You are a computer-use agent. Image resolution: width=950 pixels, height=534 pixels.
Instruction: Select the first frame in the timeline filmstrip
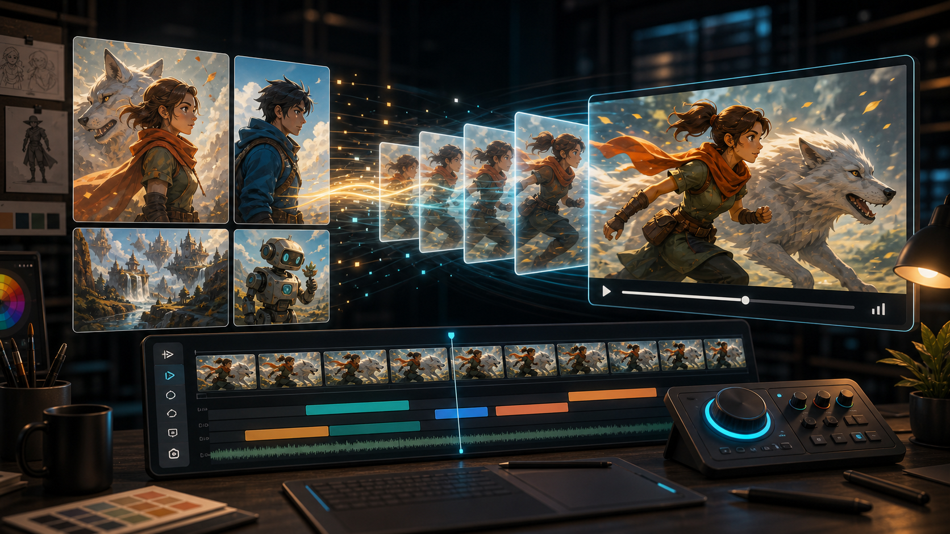(x=226, y=372)
